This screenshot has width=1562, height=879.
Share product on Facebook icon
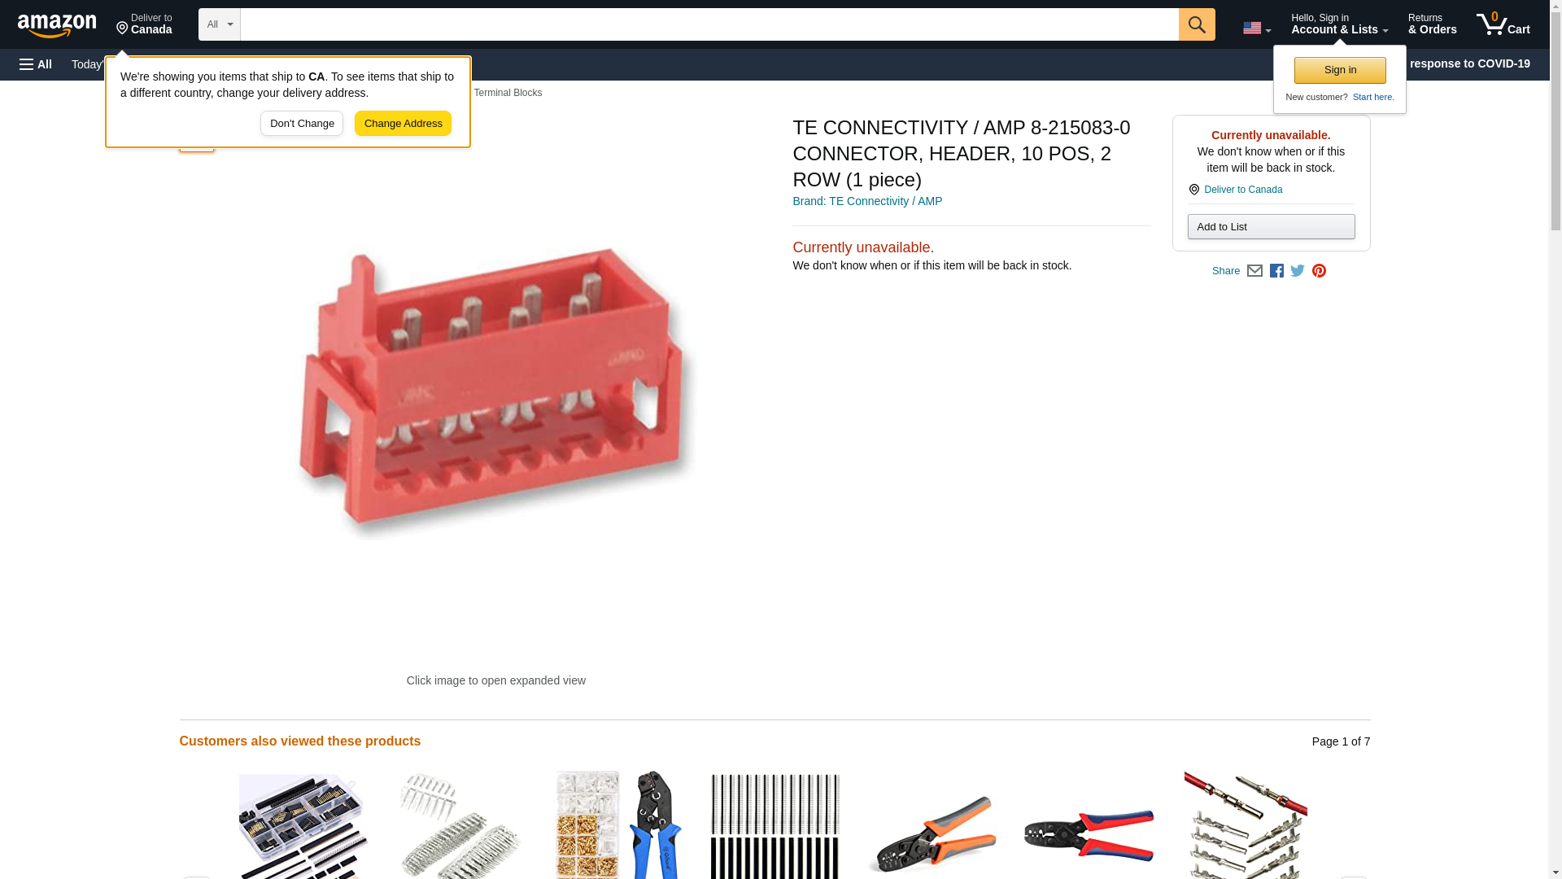click(x=1276, y=271)
